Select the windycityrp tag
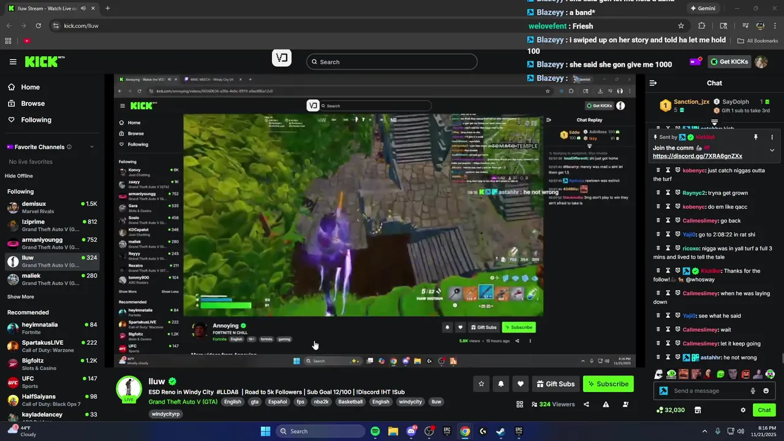 [165, 414]
